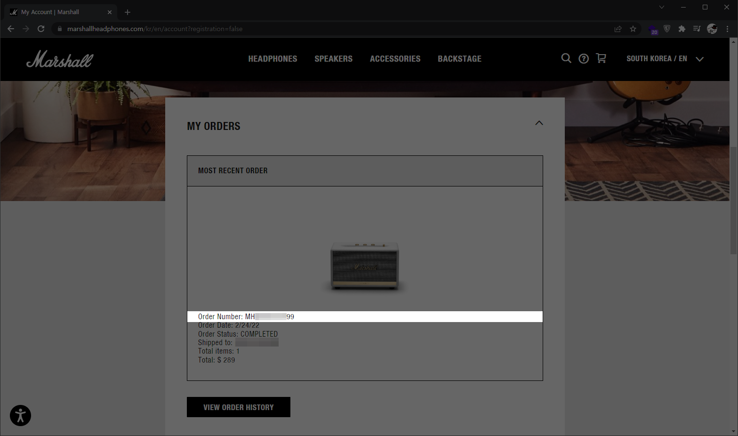
Task: Click the View Order History button
Action: click(239, 407)
